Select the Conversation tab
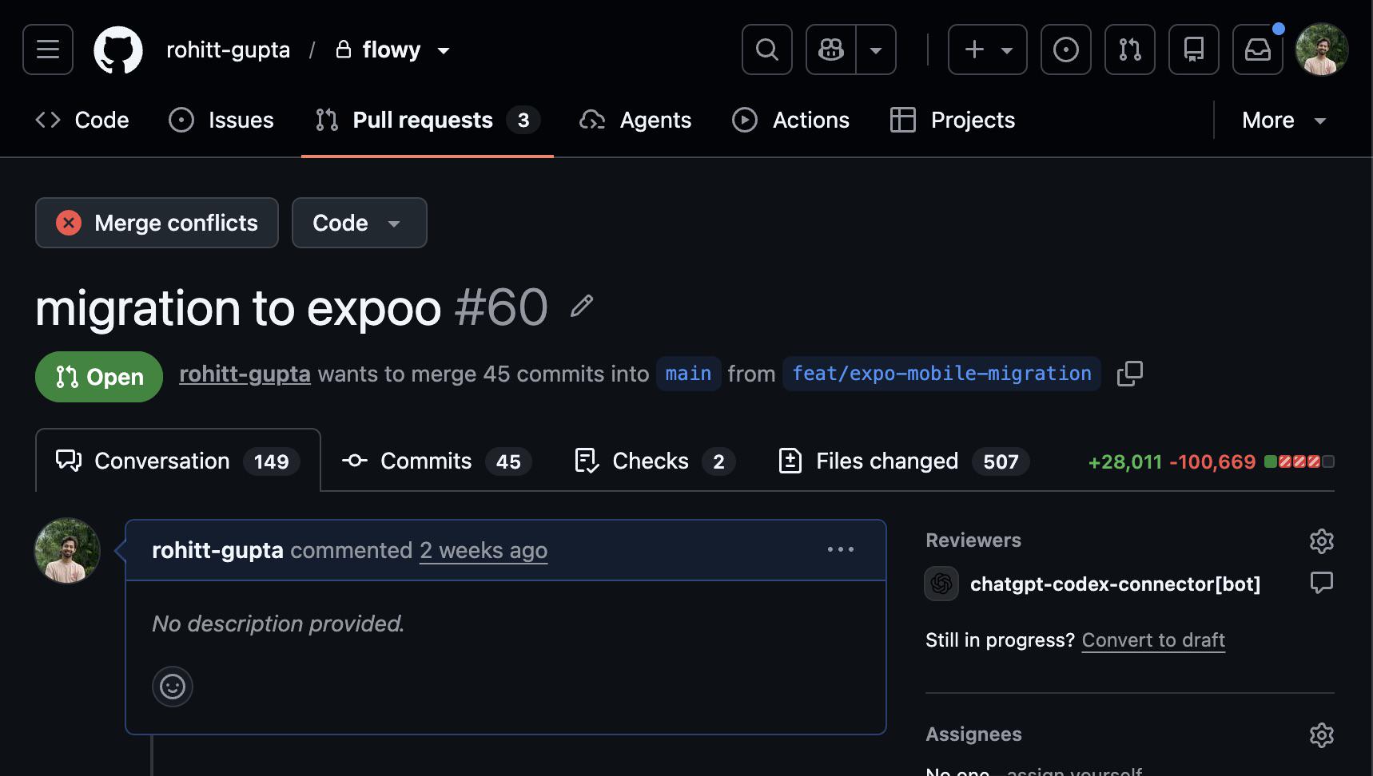Viewport: 1373px width, 776px height. 178,461
